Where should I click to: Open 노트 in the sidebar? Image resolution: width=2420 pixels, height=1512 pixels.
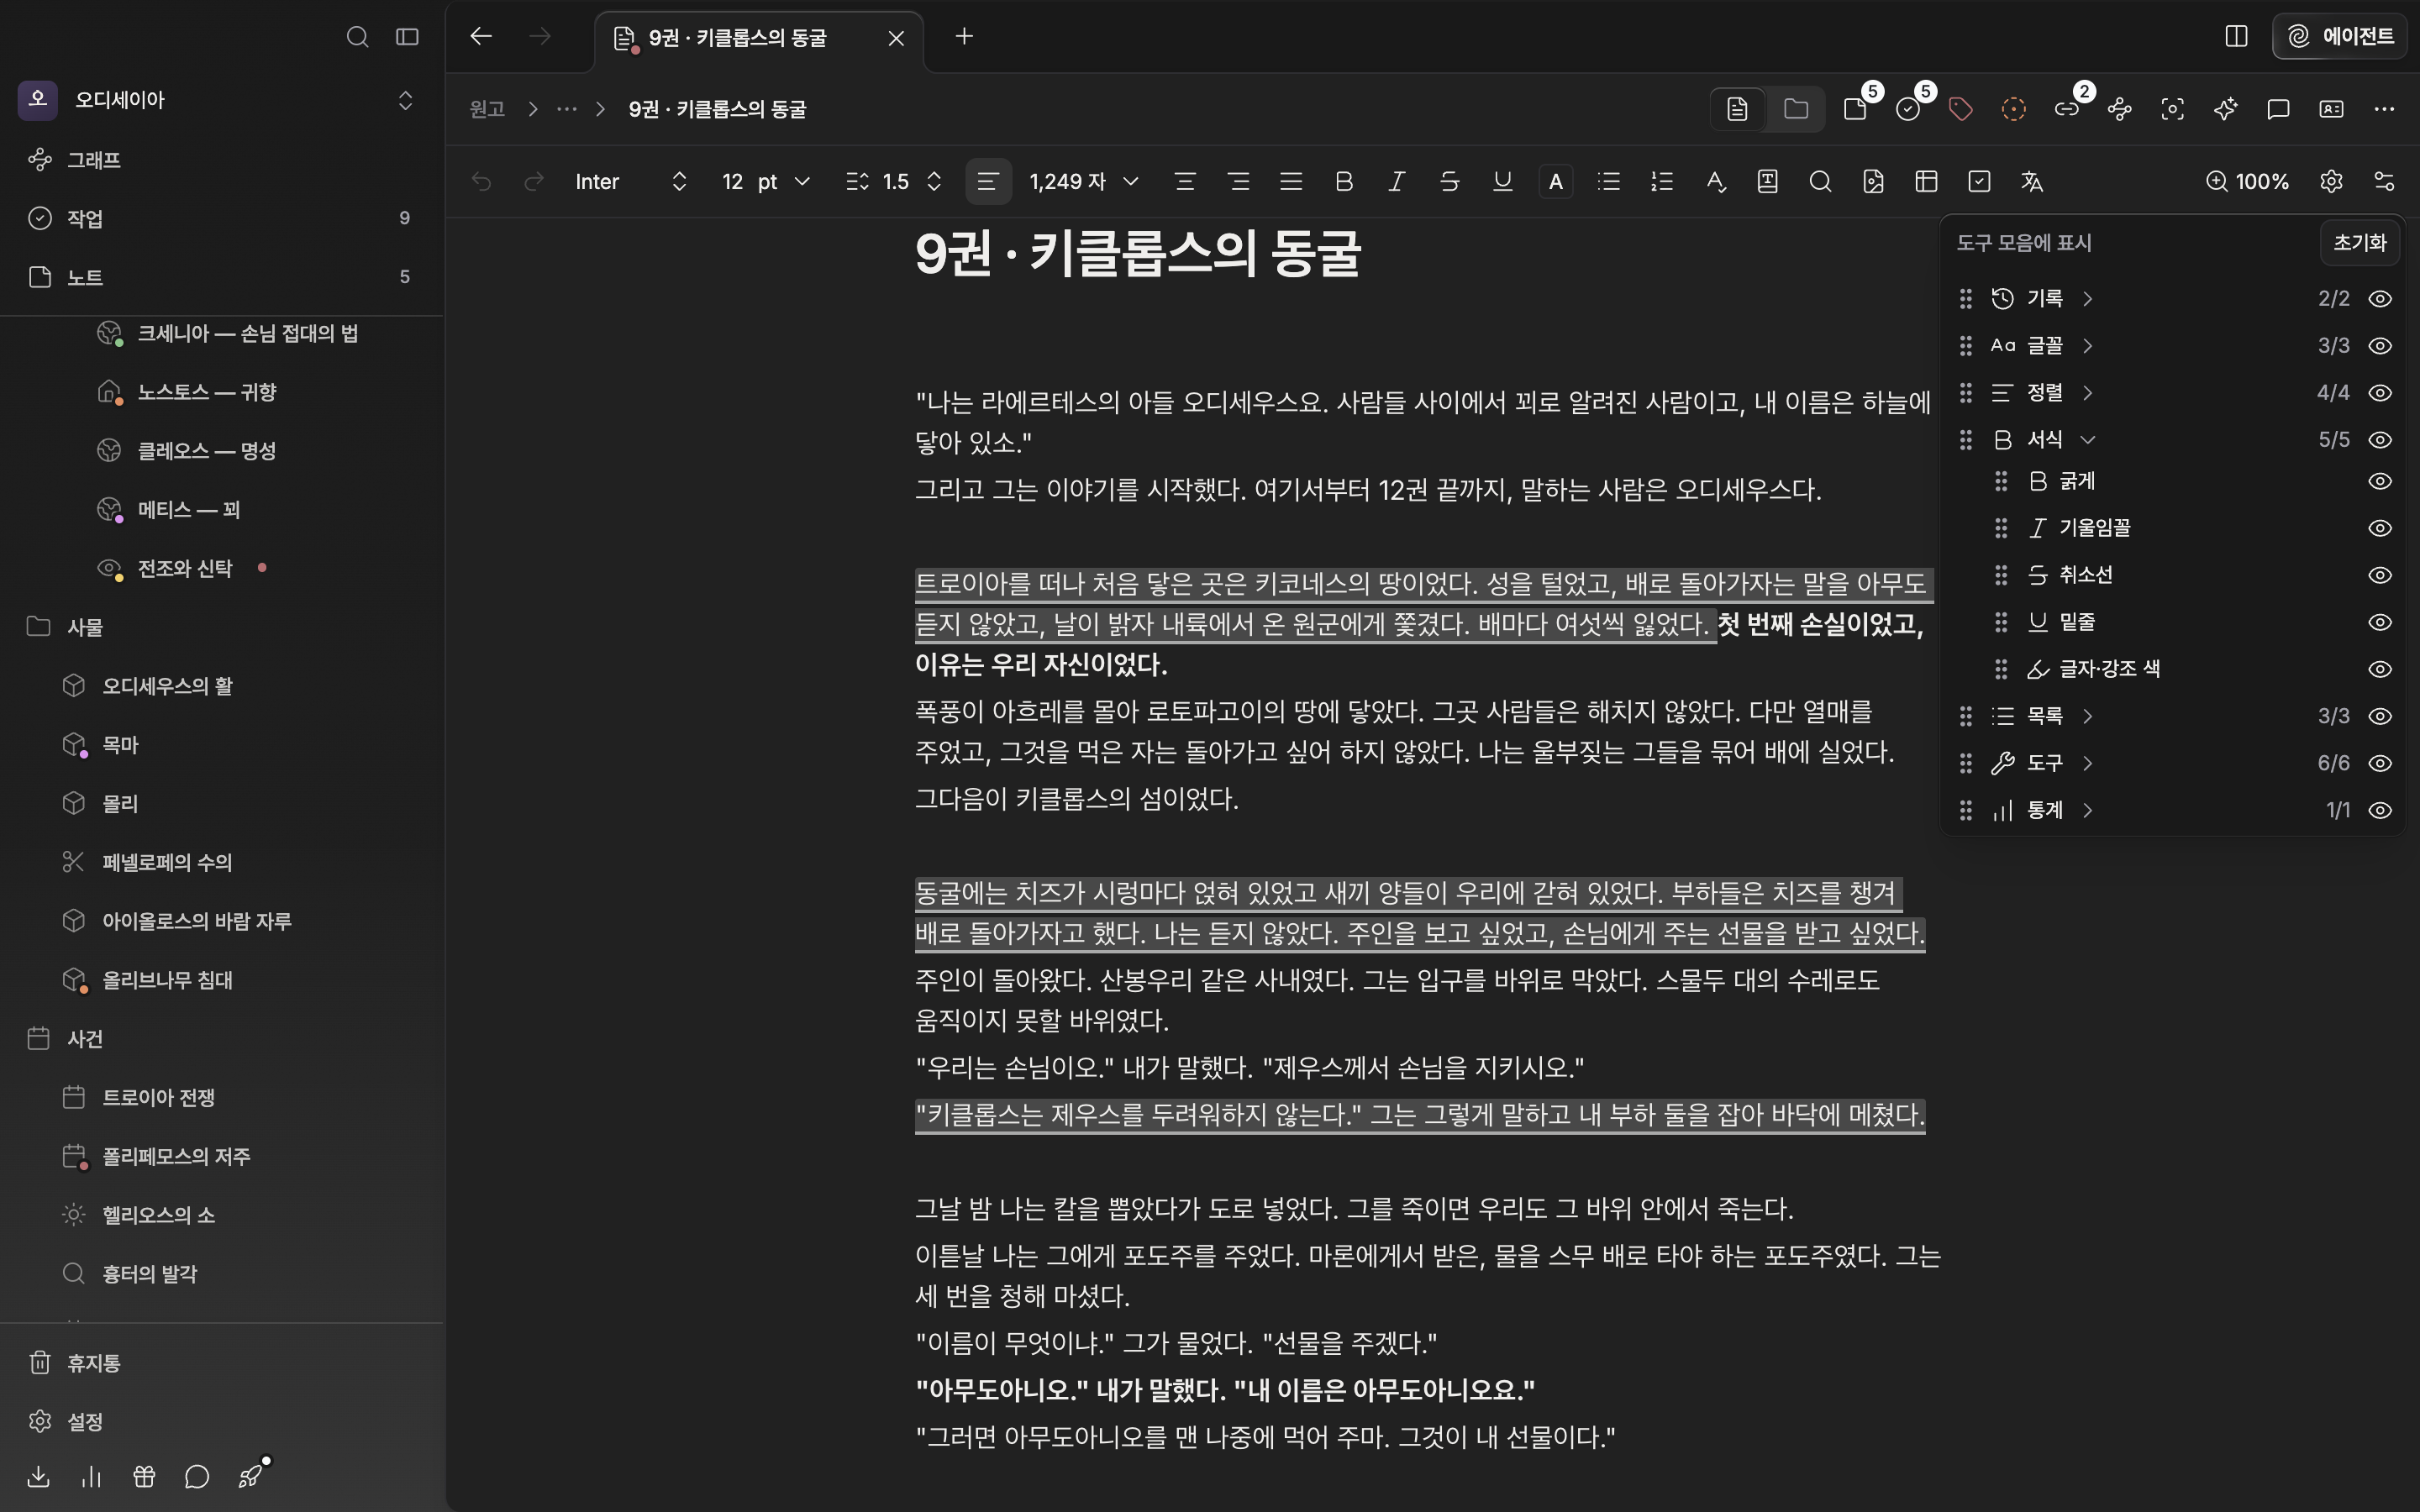(x=221, y=277)
